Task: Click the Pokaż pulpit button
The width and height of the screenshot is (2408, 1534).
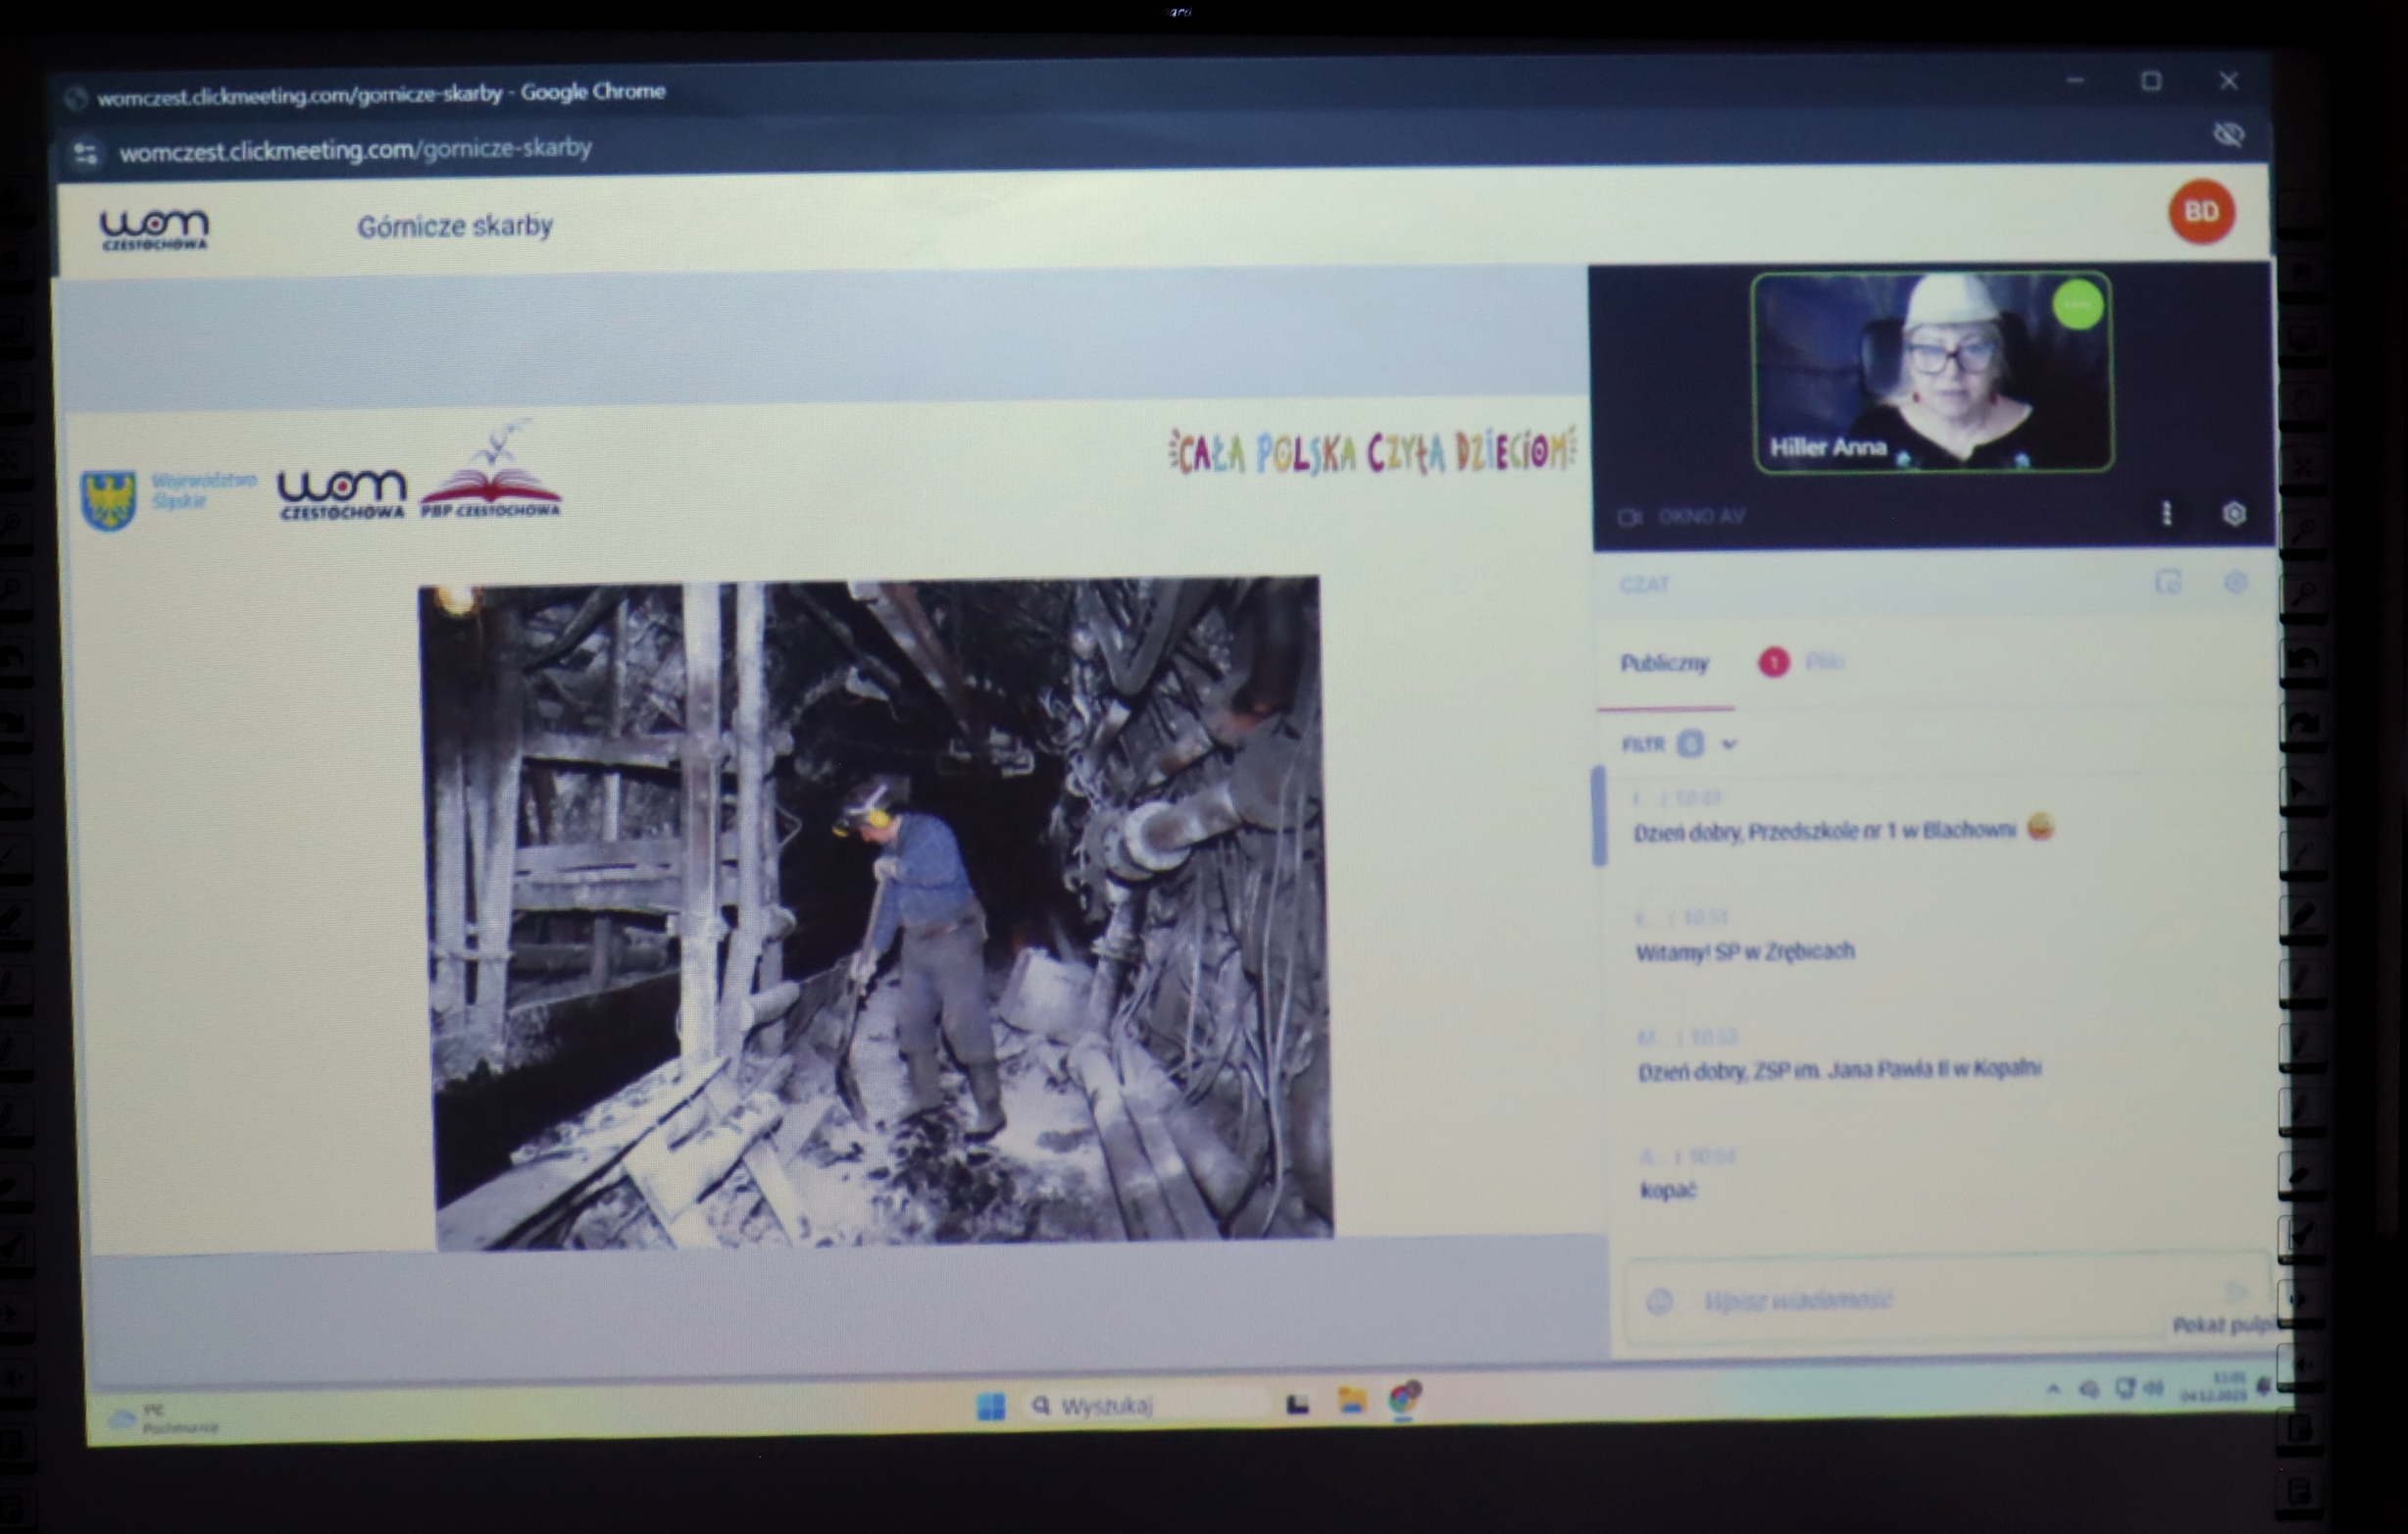Action: [2222, 1325]
